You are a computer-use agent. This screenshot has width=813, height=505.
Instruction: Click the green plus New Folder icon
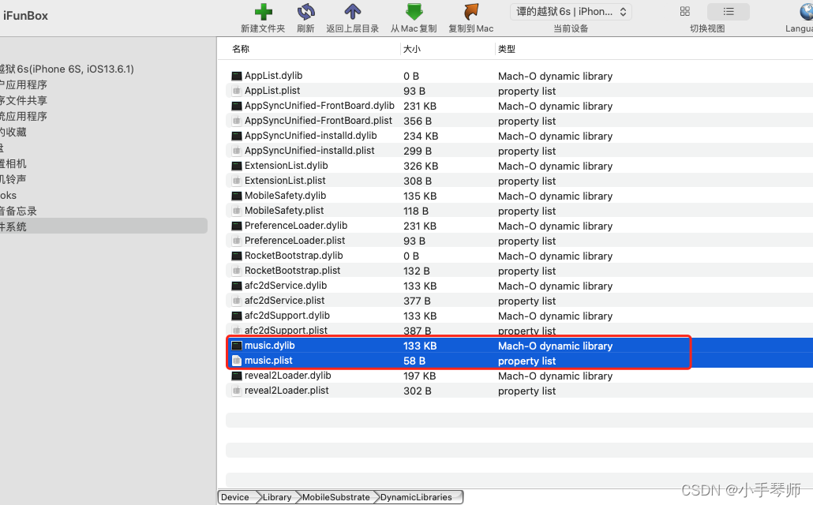pos(263,11)
